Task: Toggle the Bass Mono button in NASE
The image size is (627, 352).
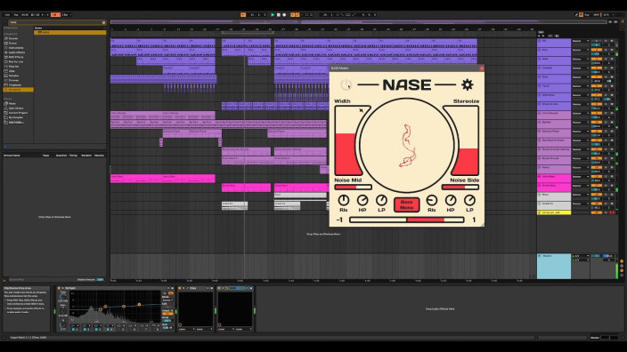Action: tap(406, 204)
